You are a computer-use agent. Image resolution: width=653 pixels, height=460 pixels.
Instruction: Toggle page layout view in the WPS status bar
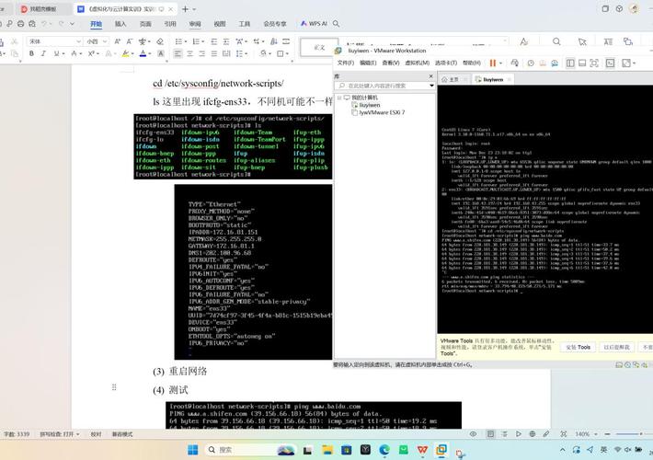tap(490, 433)
